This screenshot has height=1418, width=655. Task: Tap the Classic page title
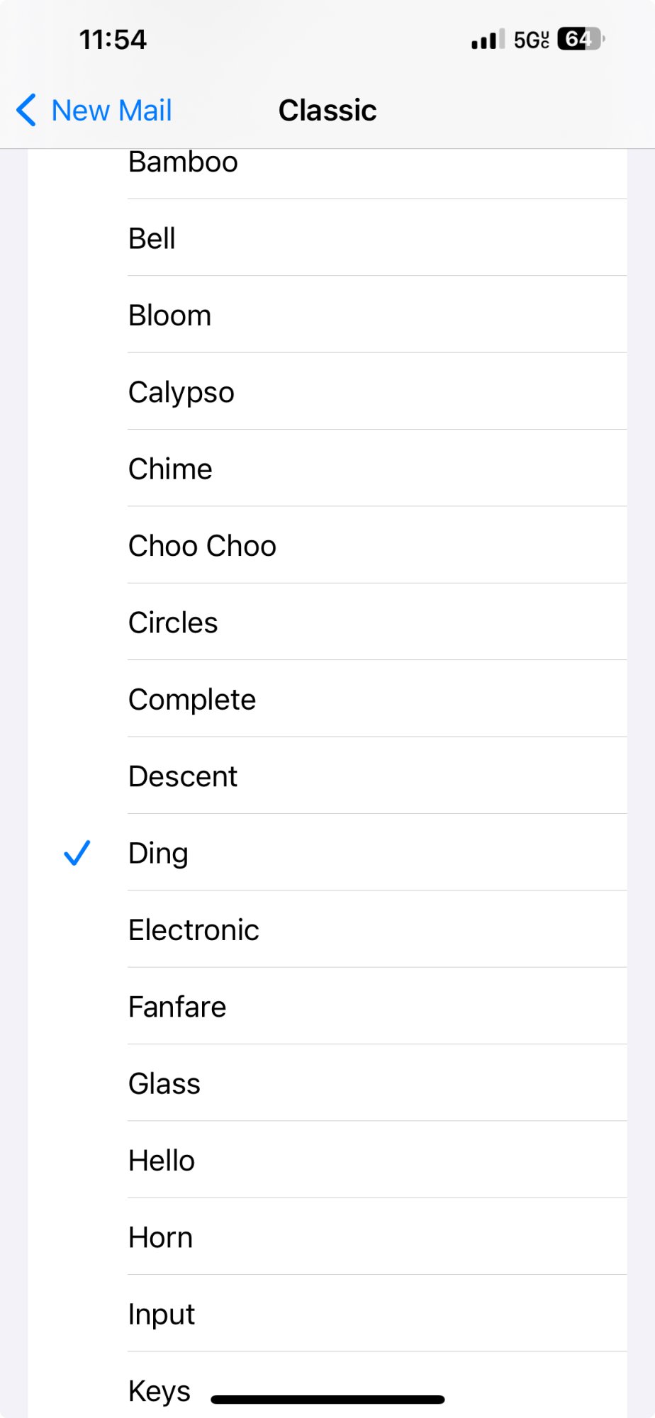pyautogui.click(x=327, y=111)
